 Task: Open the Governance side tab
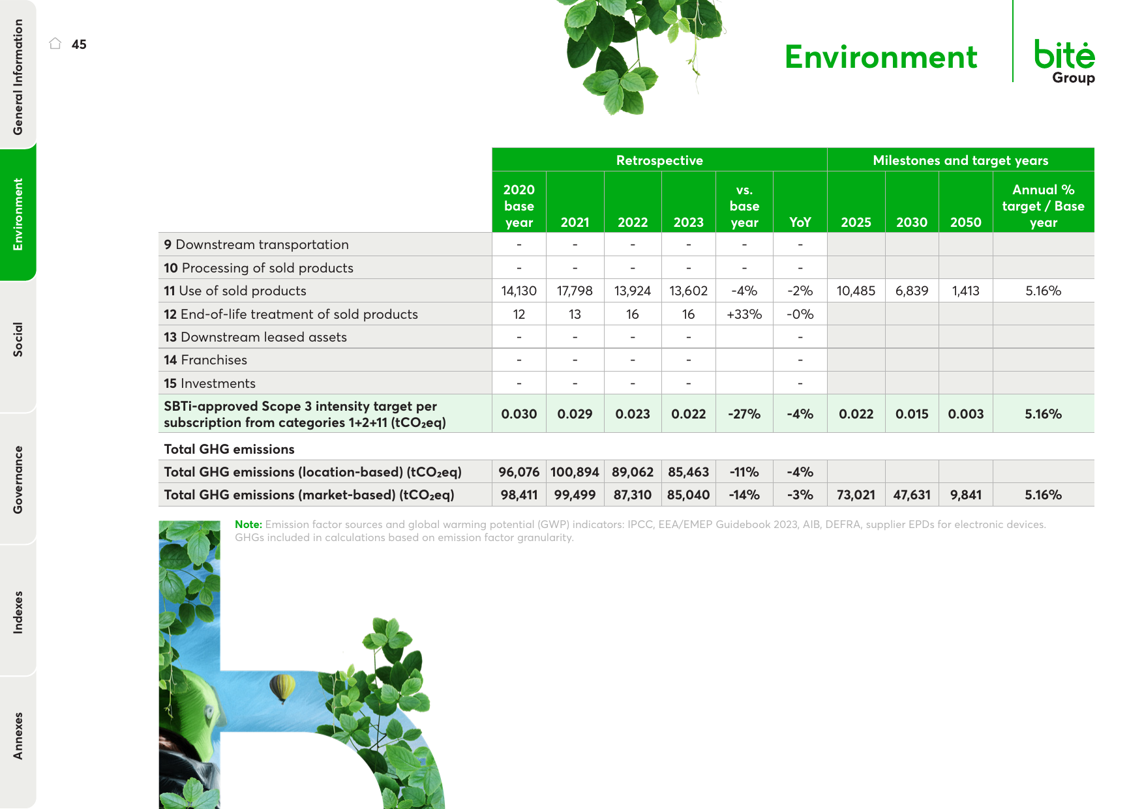pyautogui.click(x=18, y=479)
